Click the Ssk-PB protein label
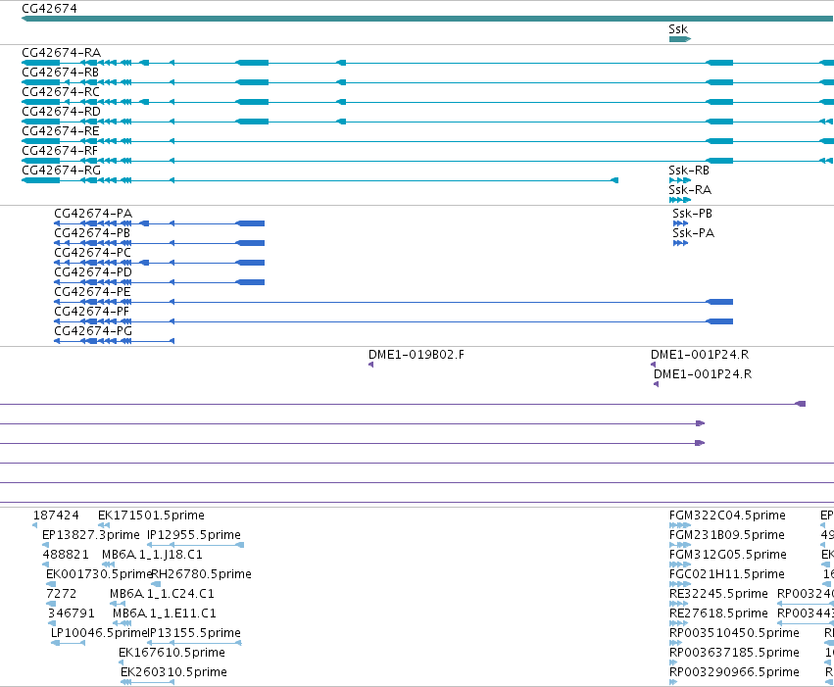 tap(692, 214)
